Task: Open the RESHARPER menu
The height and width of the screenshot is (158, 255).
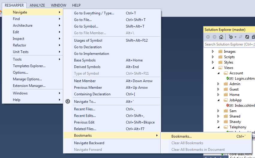Action: [x=14, y=5]
